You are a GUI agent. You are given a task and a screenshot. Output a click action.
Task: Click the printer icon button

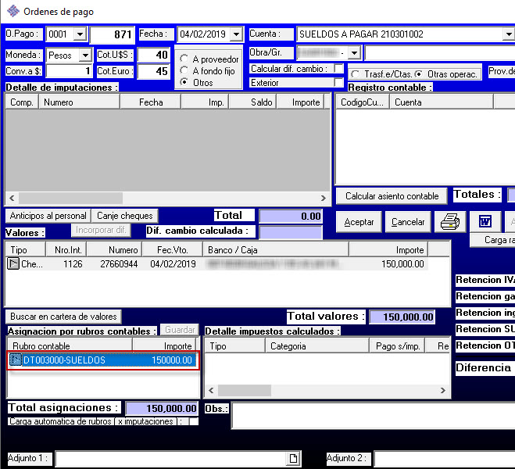pyautogui.click(x=449, y=222)
